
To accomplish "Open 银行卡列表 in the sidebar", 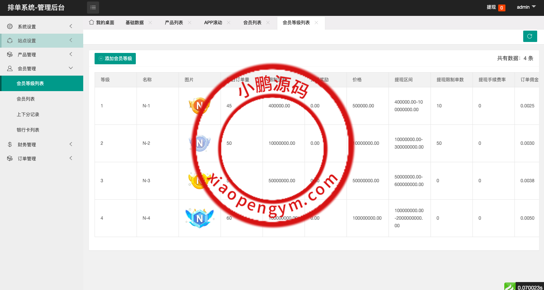I will point(28,130).
